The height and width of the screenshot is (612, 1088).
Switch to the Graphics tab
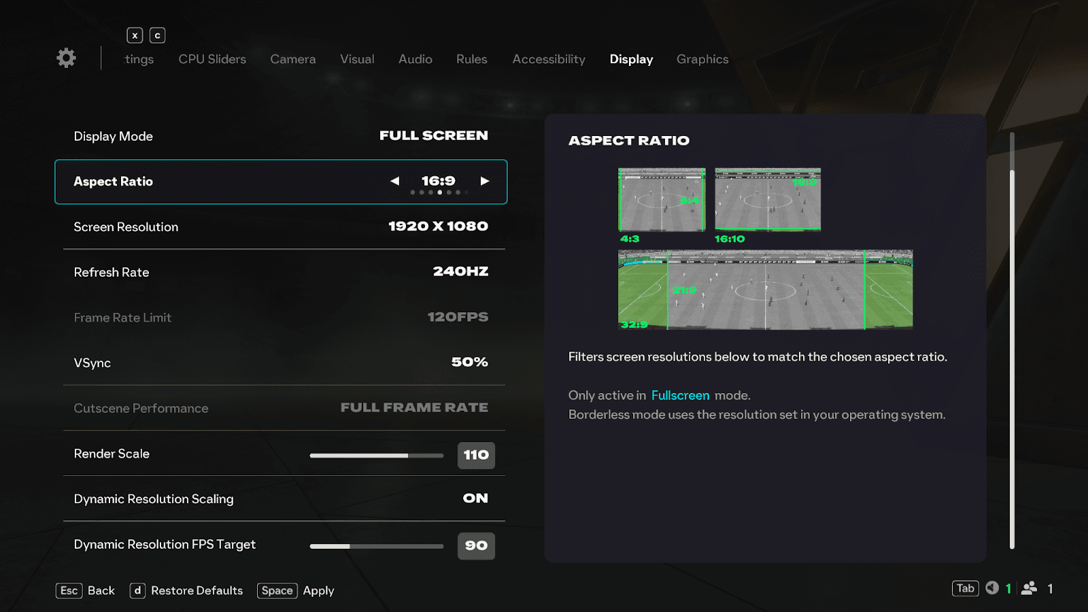coord(702,59)
